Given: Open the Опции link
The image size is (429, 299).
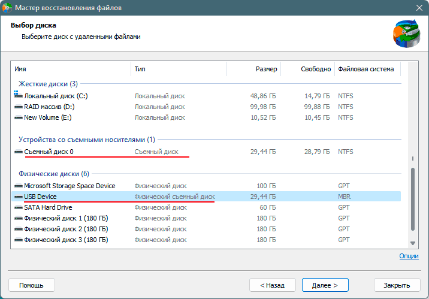Looking at the screenshot, I should [409, 256].
